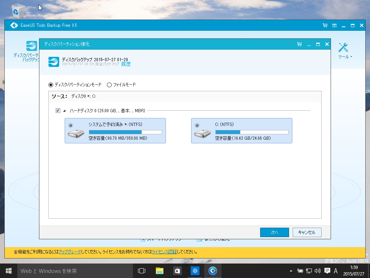Click the 履歴 history link
The height and width of the screenshot is (278, 370).
point(126,64)
